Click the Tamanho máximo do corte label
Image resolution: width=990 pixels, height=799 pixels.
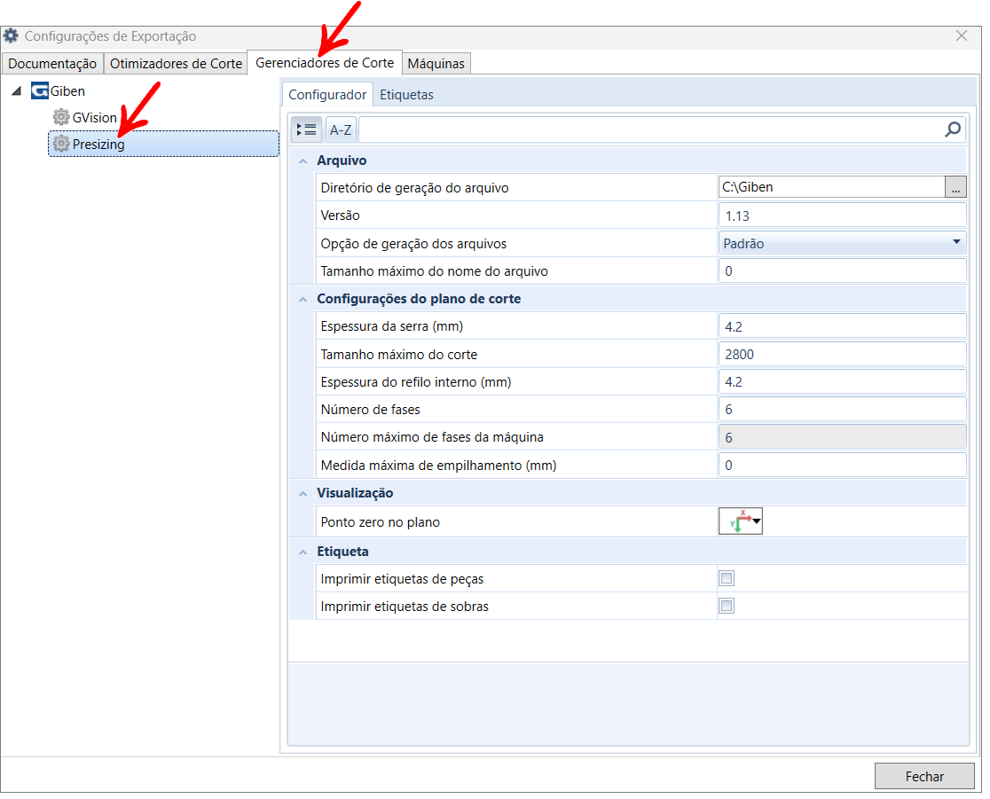399,355
